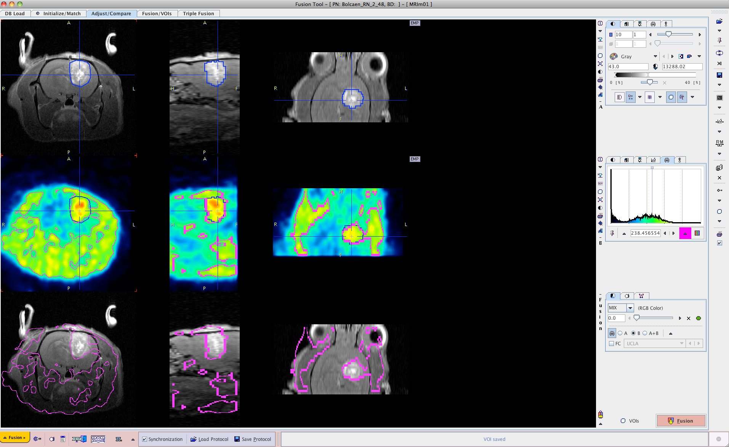Screen dimensions: 729x447
Task: Click the Exit icon in bottom toolbar
Action: 79,439
